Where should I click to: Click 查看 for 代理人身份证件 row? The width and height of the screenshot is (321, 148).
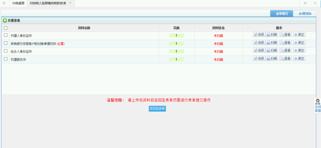285,34
